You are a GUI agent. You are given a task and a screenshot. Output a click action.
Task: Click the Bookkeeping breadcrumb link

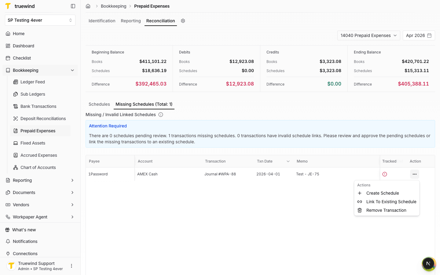[113, 6]
